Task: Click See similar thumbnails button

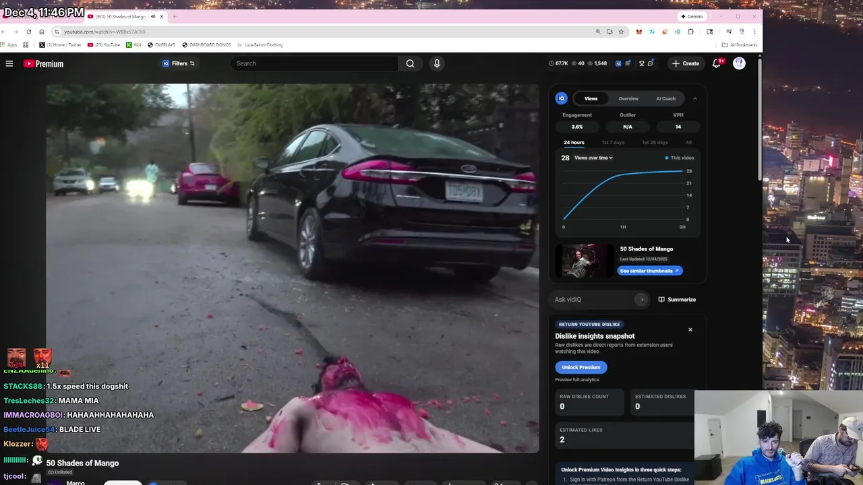Action: point(650,271)
